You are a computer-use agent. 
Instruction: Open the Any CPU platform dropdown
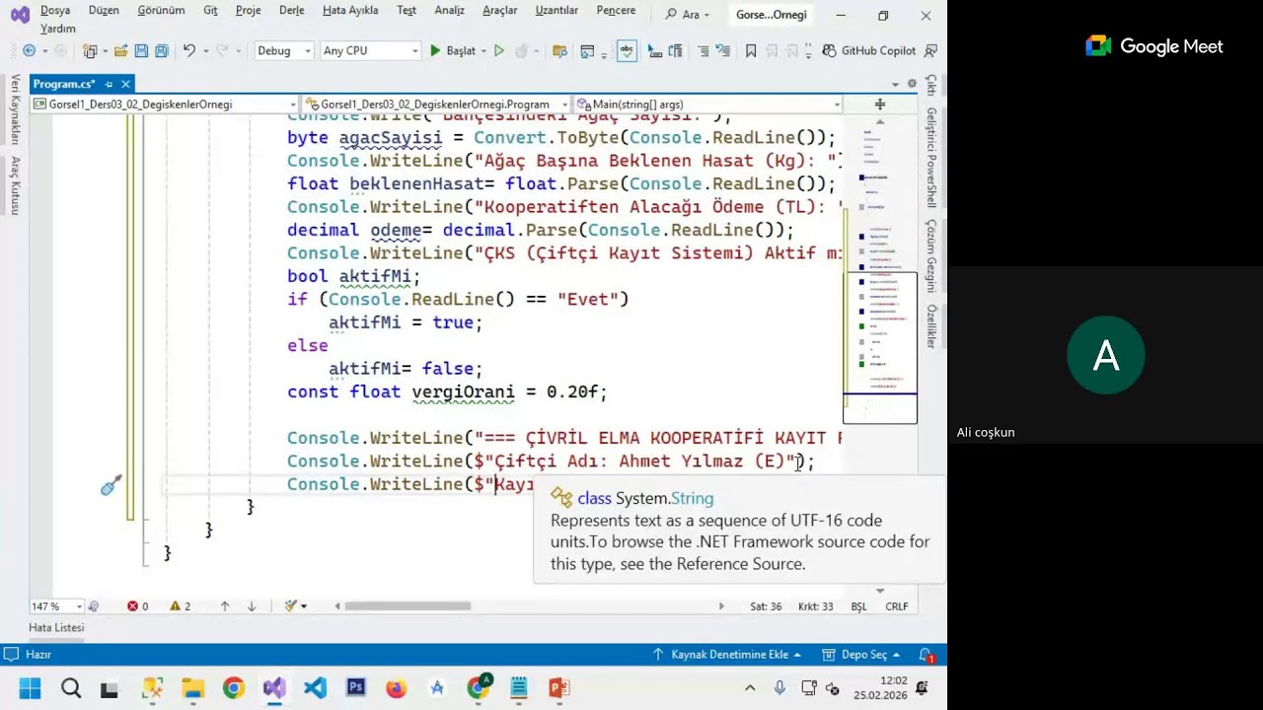point(370,50)
